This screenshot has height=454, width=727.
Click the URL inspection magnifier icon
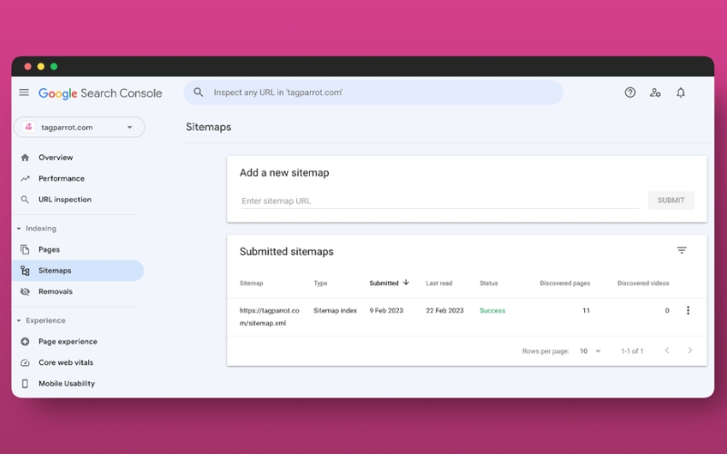25,200
